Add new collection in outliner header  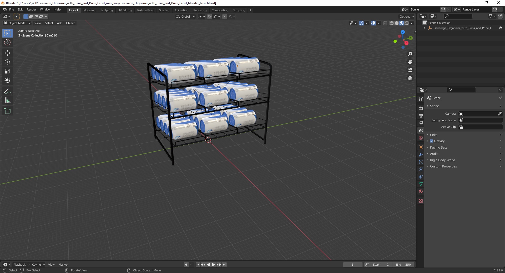[x=500, y=16]
